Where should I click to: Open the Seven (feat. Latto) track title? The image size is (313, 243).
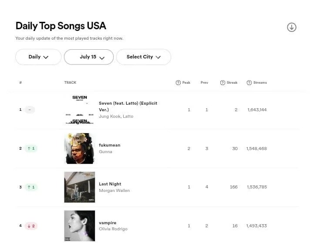(x=128, y=106)
